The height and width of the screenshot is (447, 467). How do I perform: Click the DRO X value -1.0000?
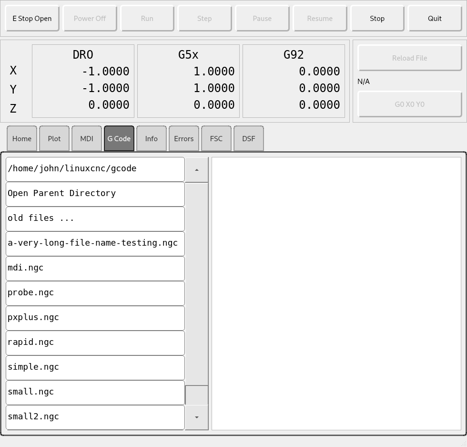[106, 72]
